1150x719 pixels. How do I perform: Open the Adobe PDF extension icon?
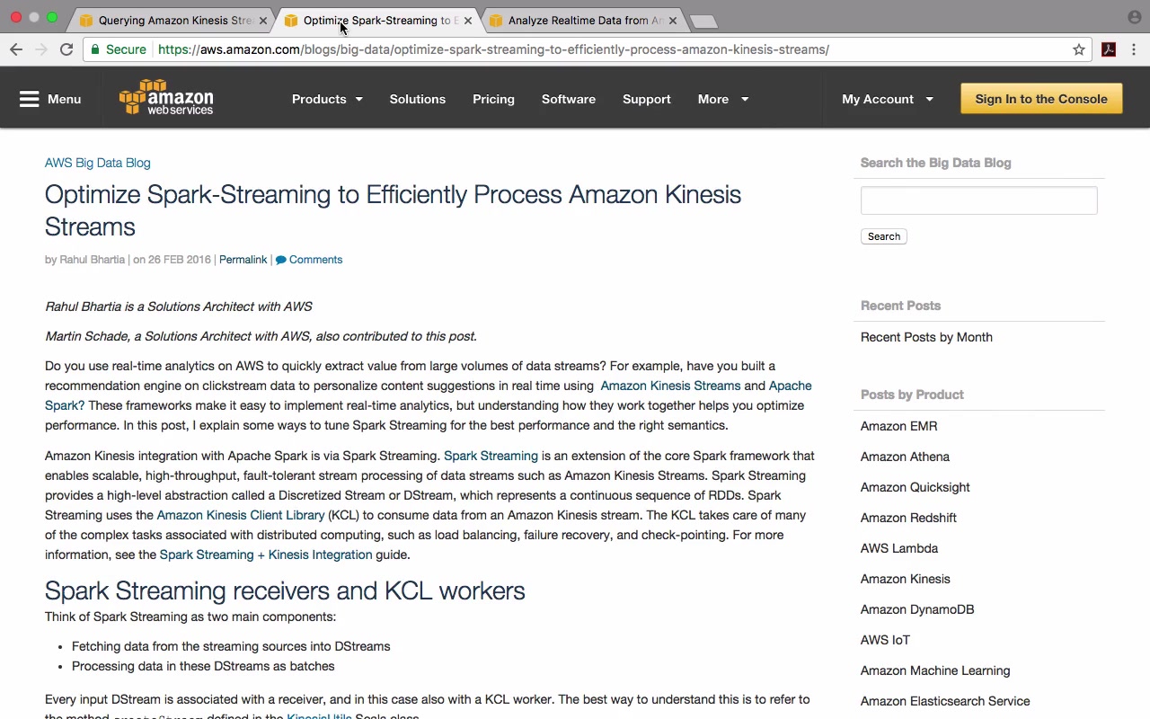click(x=1109, y=49)
